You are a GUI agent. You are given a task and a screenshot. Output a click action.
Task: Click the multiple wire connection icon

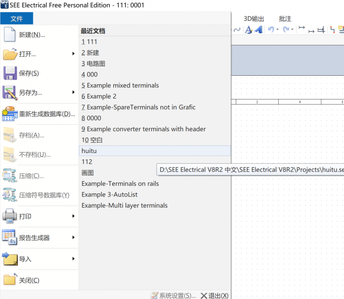tap(321, 30)
